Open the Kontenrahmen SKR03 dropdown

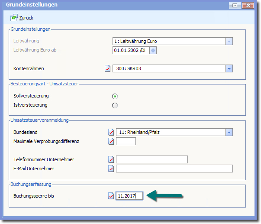(x=229, y=68)
